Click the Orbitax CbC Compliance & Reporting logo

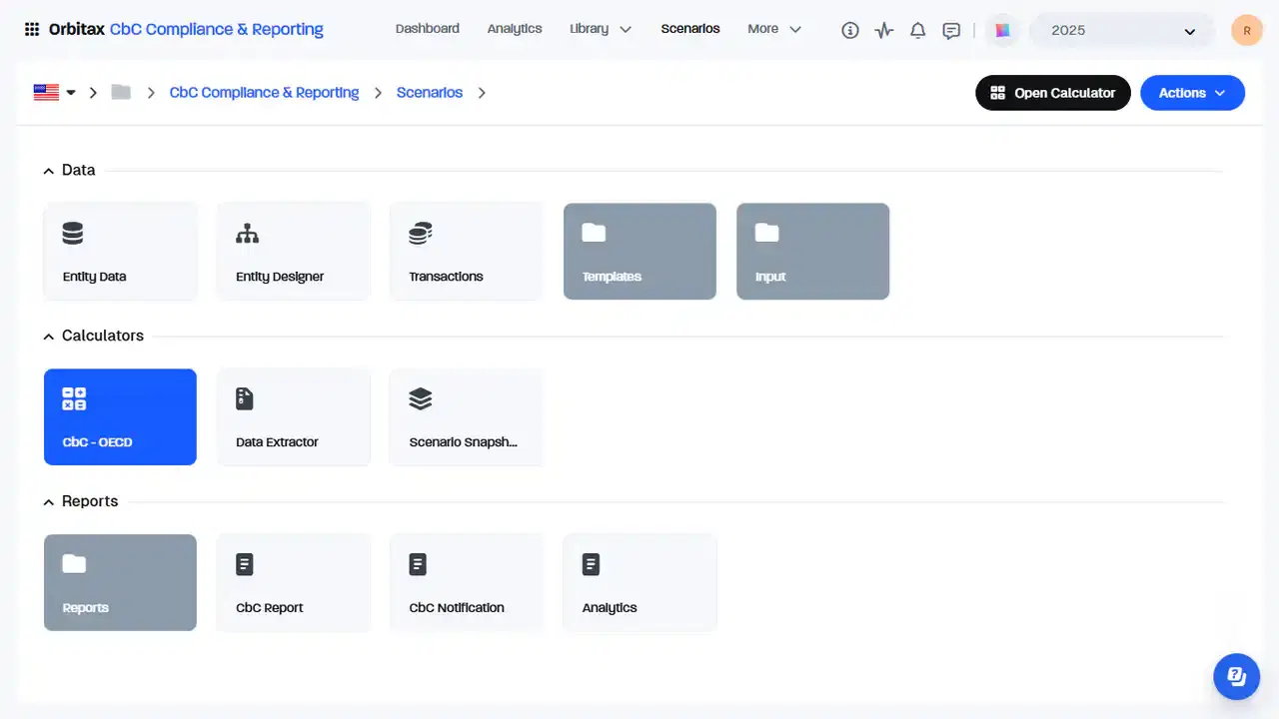coord(186,30)
